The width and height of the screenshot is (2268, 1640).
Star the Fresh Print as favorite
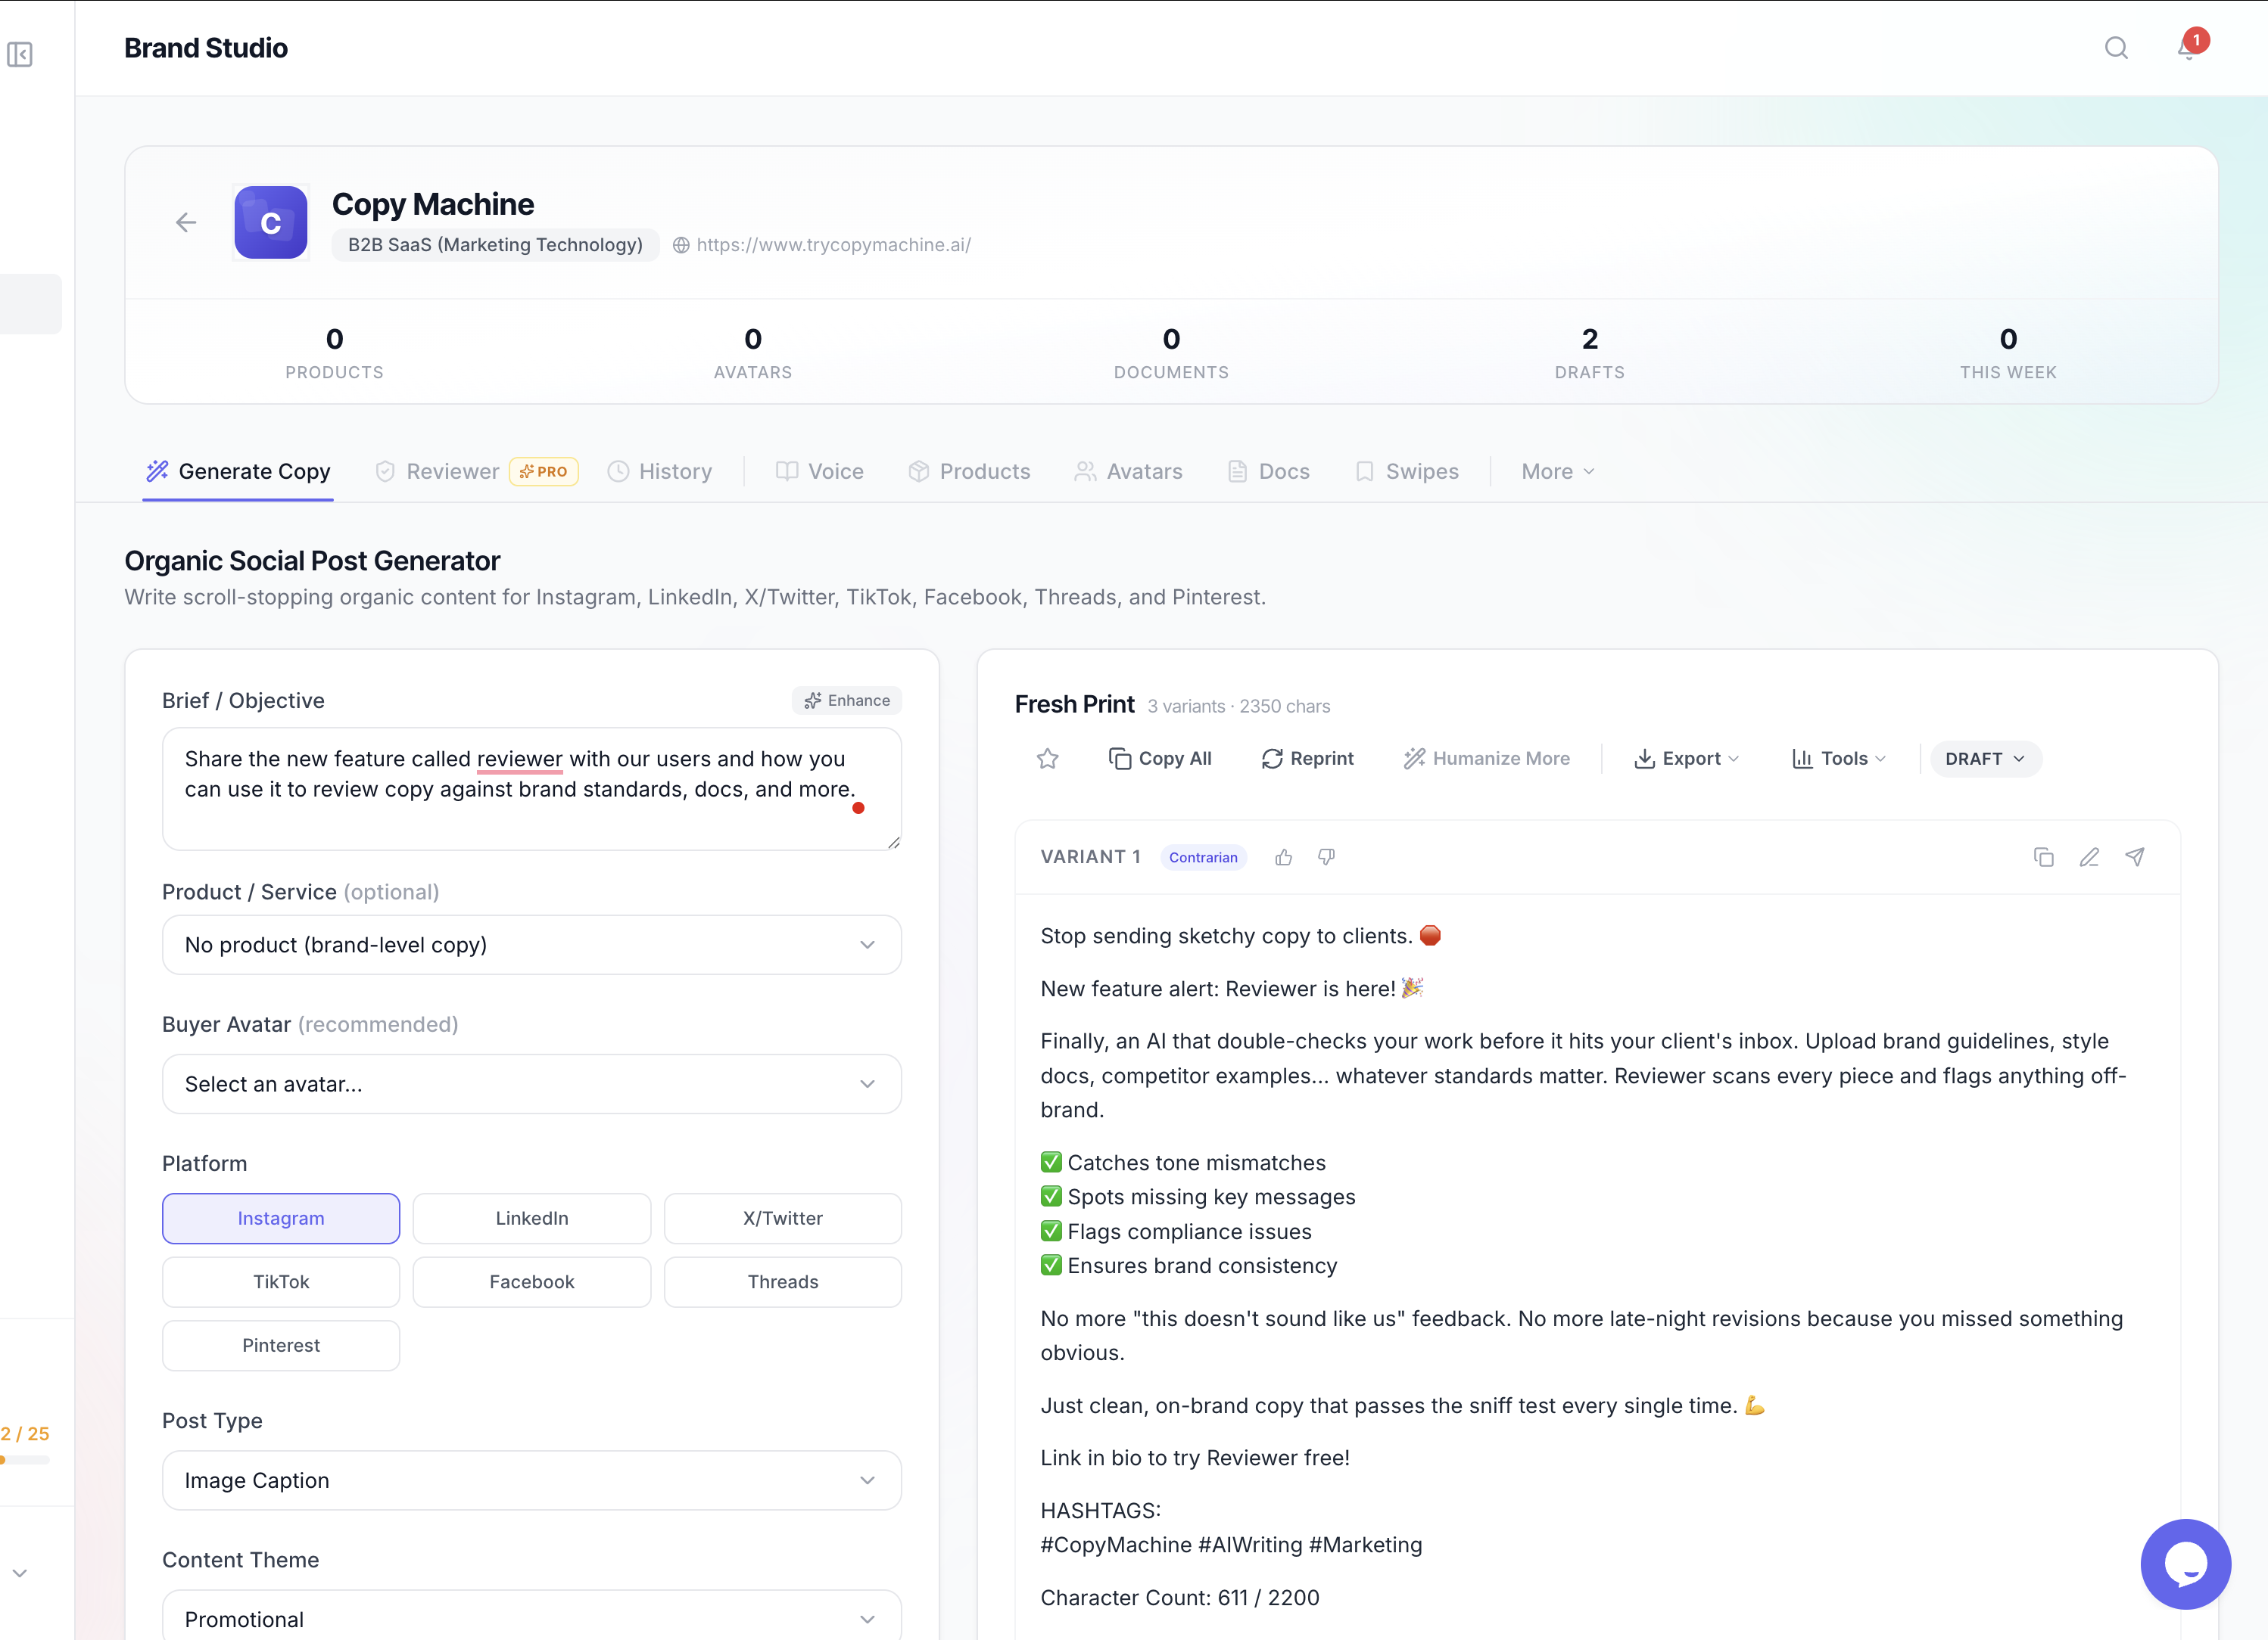tap(1047, 759)
